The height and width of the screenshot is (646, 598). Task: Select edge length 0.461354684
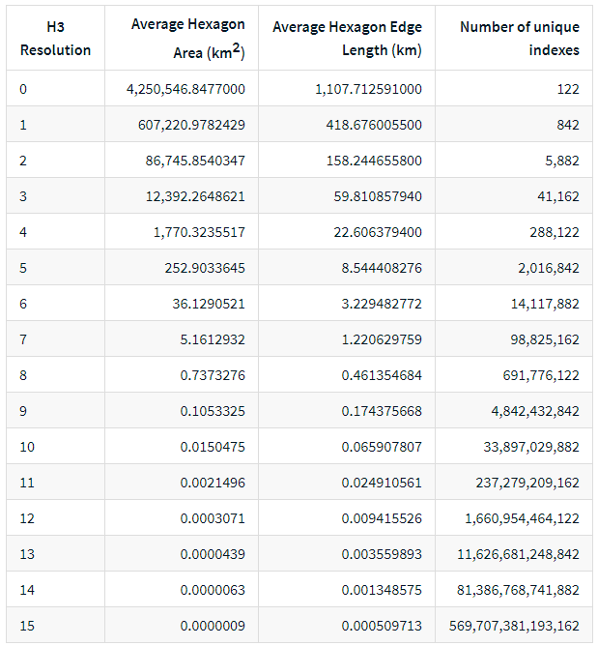[x=382, y=376]
